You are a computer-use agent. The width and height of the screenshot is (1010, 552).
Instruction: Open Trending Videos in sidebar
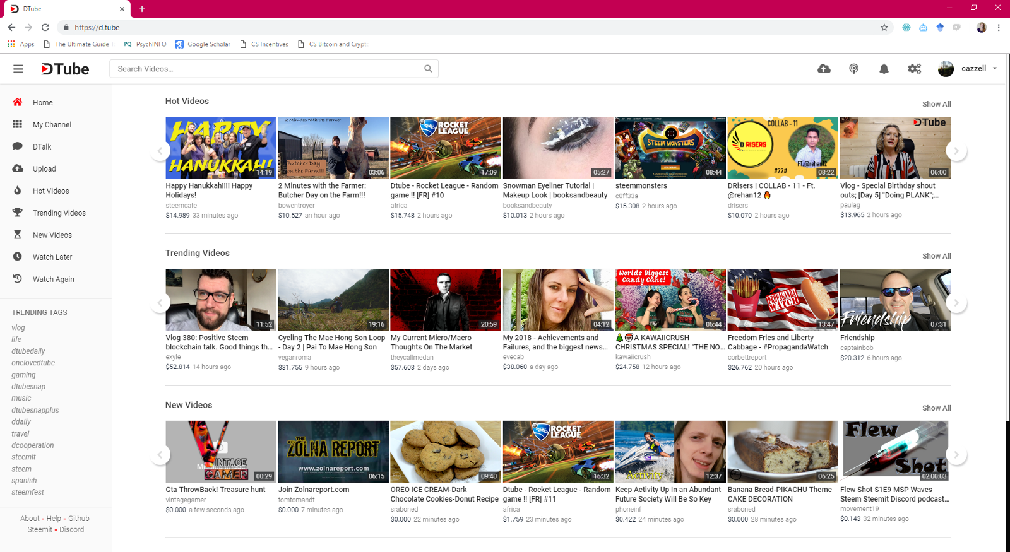59,213
